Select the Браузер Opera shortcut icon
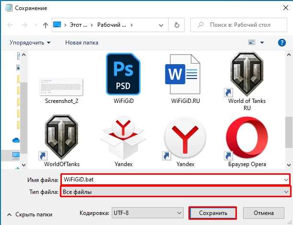293x225 pixels. (x=246, y=137)
